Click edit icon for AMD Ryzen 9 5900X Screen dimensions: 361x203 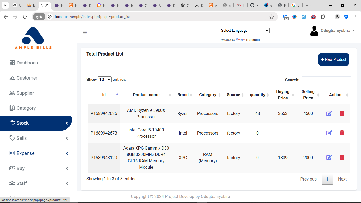point(329,113)
